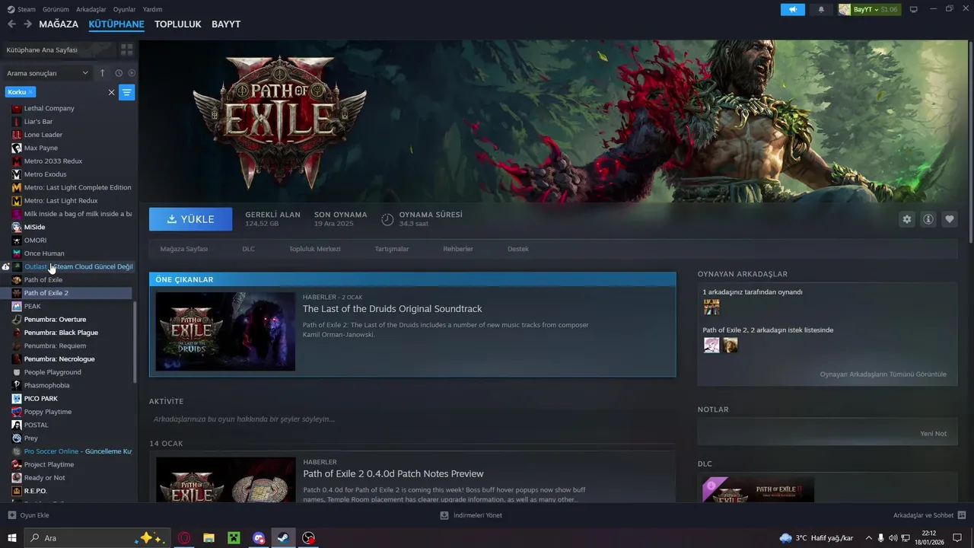Click Steam icon in taskbar
The height and width of the screenshot is (548, 974).
(x=282, y=538)
